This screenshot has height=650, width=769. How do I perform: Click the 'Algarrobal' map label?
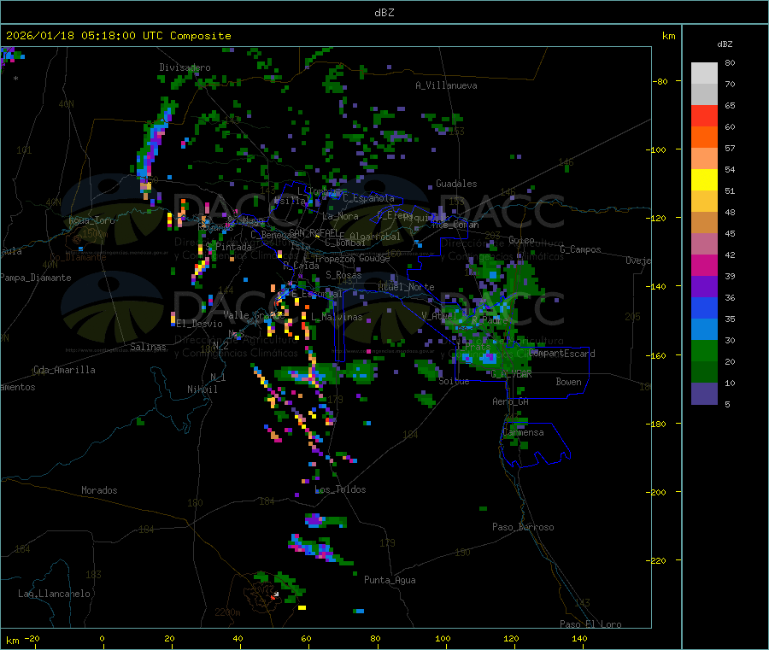(375, 237)
